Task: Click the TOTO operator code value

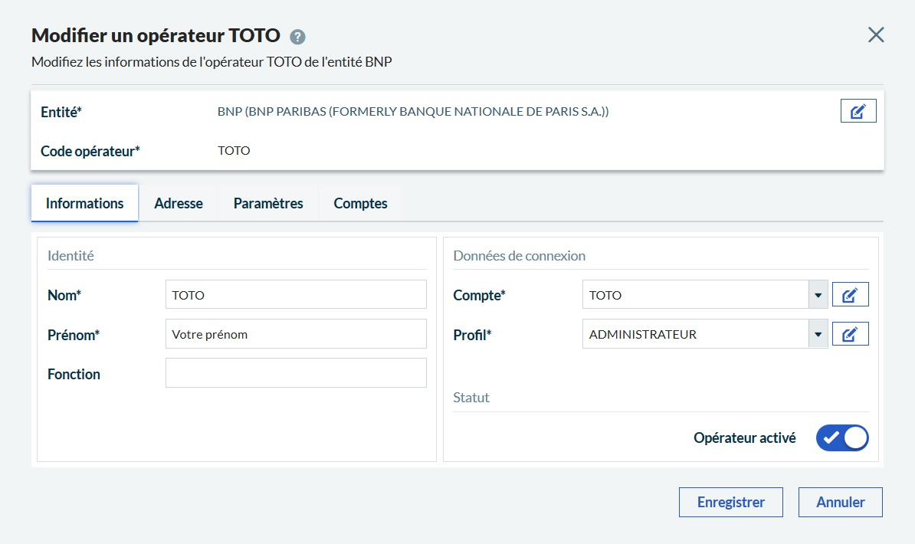Action: [234, 151]
